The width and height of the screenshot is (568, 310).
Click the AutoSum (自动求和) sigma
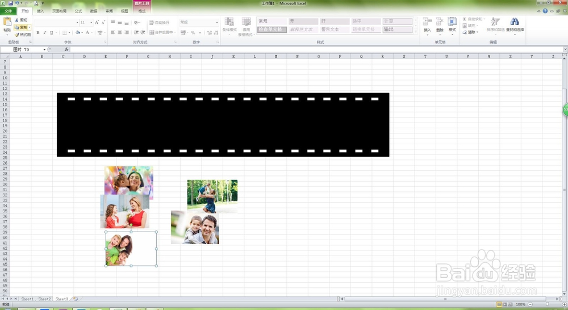[x=465, y=19]
